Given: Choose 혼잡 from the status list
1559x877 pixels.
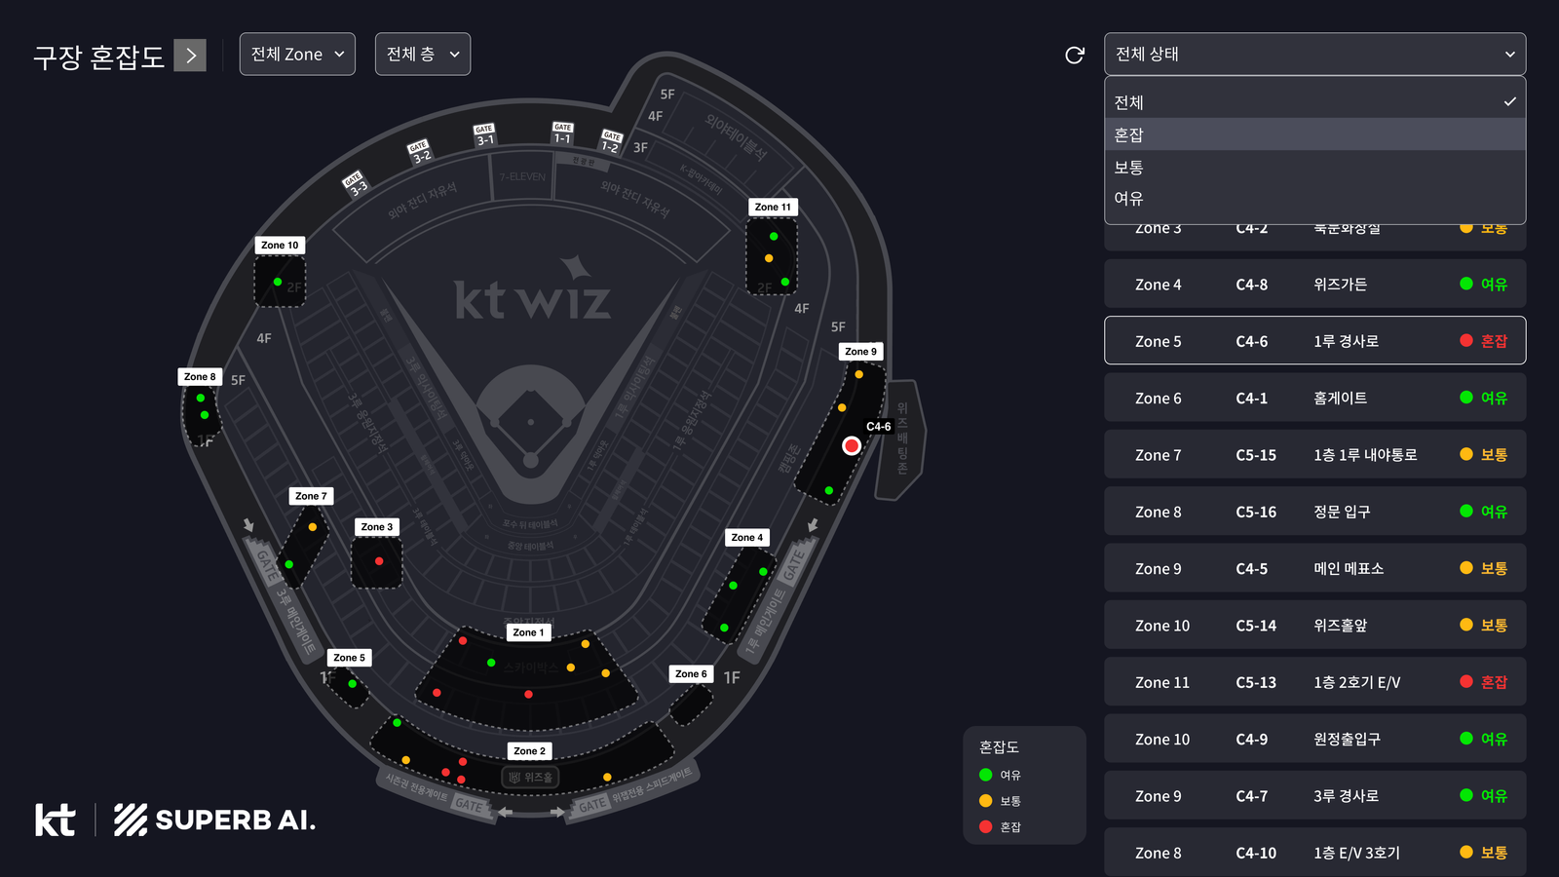Looking at the screenshot, I should click(1314, 134).
